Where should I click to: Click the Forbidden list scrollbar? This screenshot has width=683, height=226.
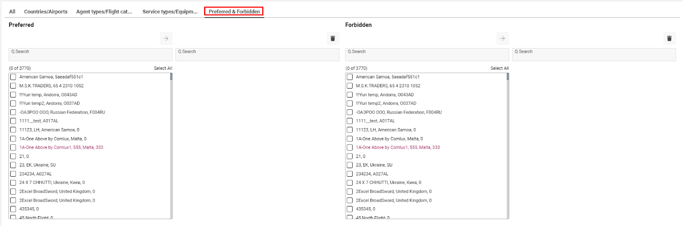click(508, 145)
